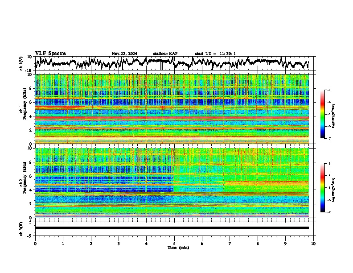Click the 'ch.3(V)' axis label

21,229
